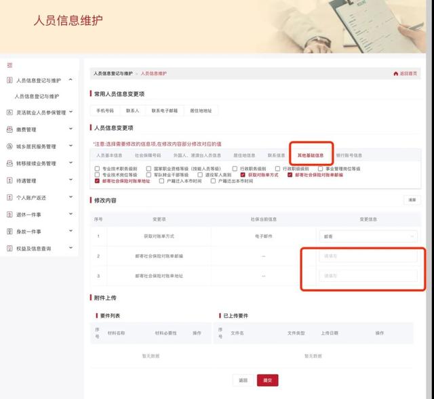Click the 手机号码 quick change button
Viewport: 434px width, 399px height.
pos(105,110)
